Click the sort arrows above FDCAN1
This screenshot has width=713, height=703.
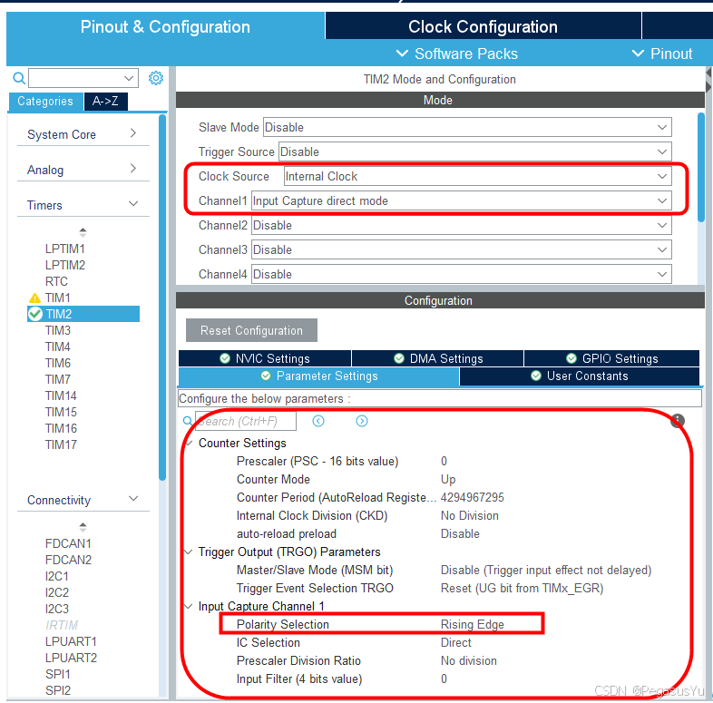point(83,527)
